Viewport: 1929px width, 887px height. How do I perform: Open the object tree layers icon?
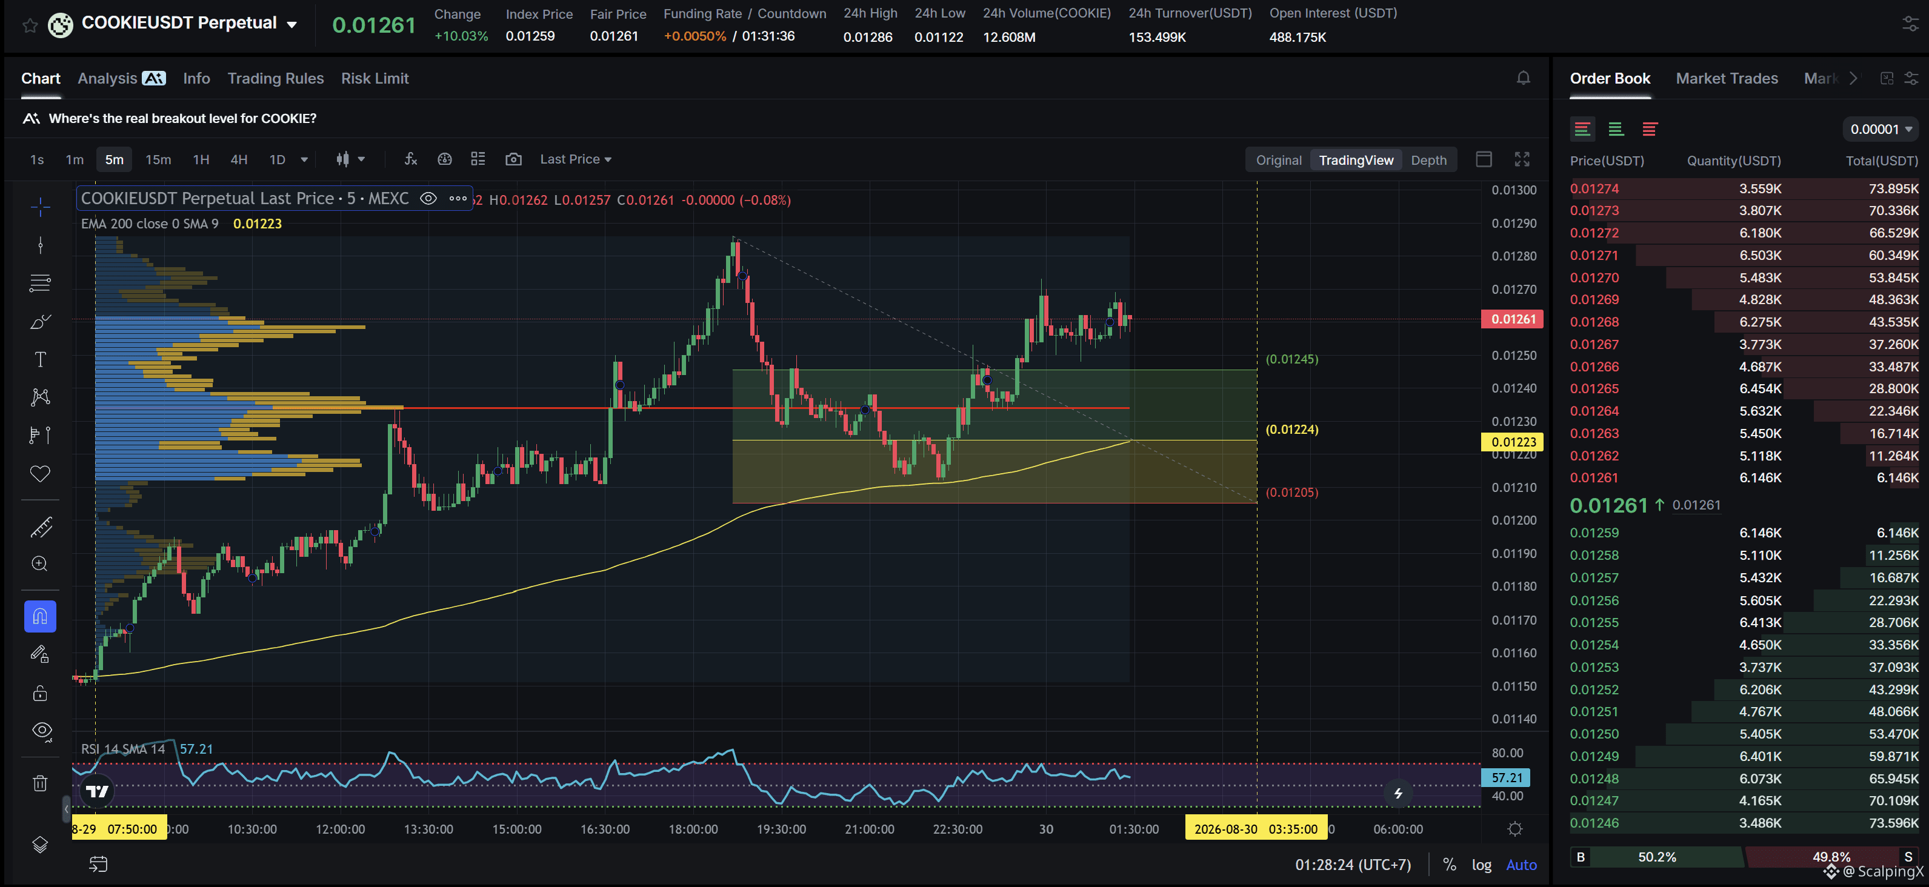pos(41,845)
